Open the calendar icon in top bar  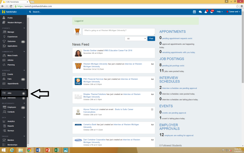(194, 12)
